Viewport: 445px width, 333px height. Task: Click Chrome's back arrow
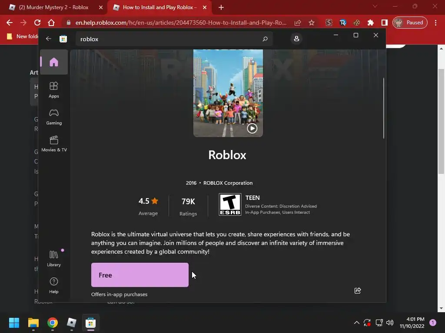point(10,23)
